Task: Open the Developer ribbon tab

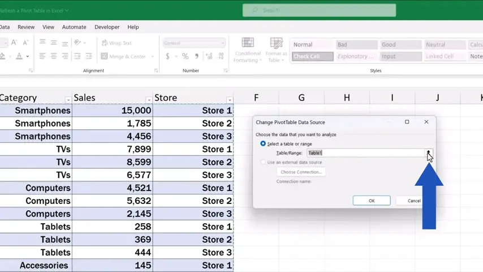Action: pyautogui.click(x=107, y=27)
